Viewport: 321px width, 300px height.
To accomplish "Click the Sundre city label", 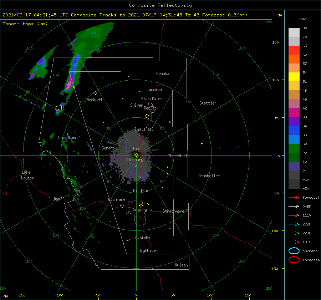I will pyautogui.click(x=108, y=148).
